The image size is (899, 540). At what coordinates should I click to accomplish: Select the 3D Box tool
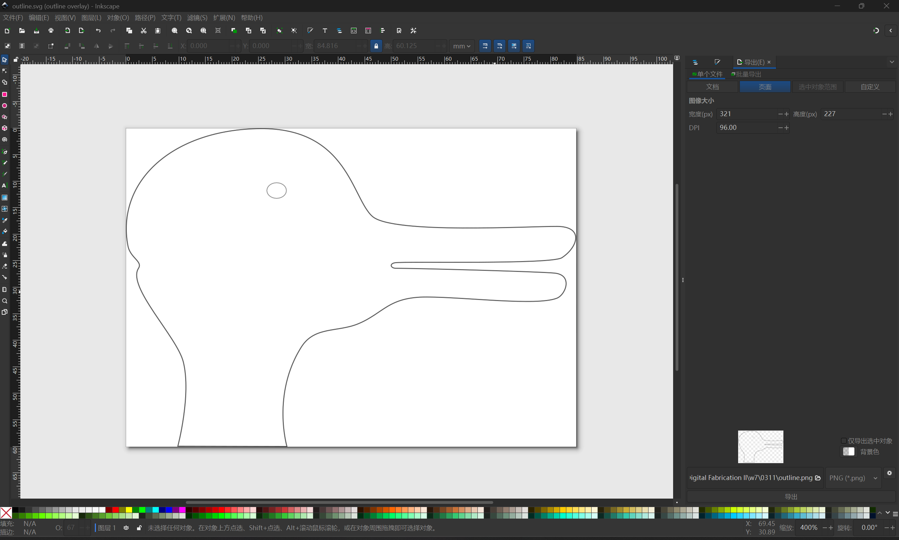pos(5,128)
